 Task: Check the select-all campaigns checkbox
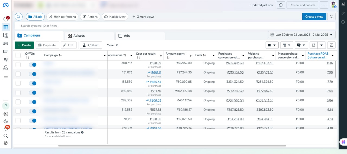[18, 55]
